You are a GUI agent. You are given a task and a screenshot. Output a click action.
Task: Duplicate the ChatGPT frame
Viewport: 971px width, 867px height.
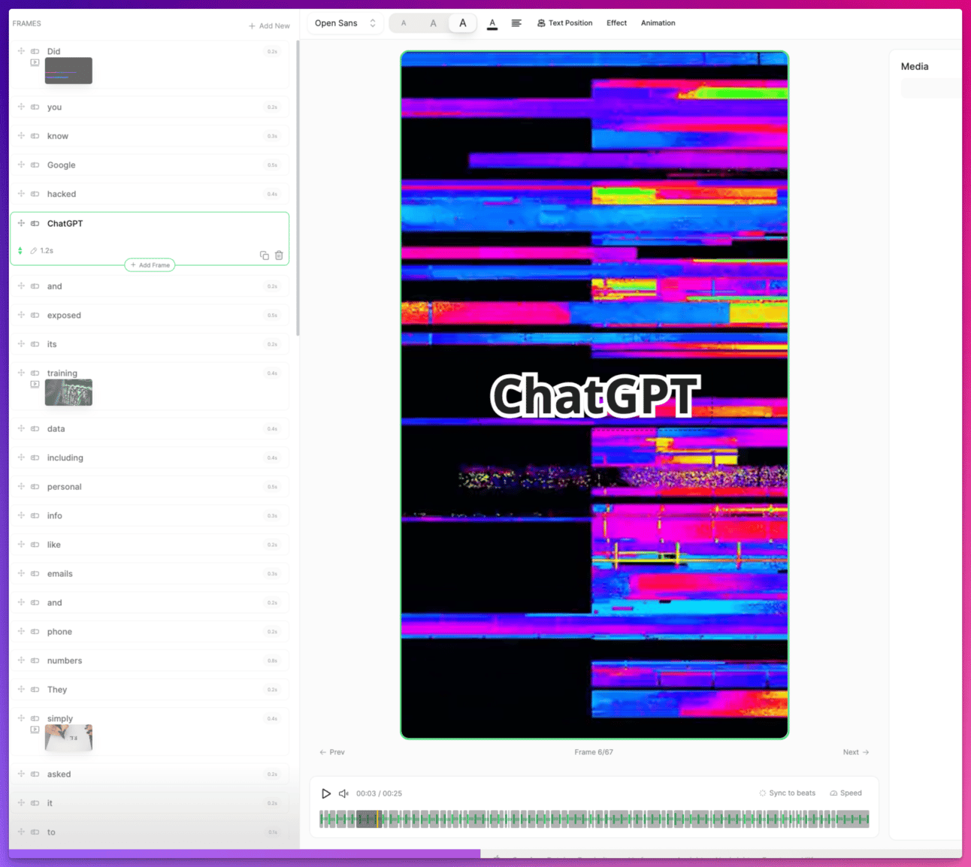click(265, 255)
